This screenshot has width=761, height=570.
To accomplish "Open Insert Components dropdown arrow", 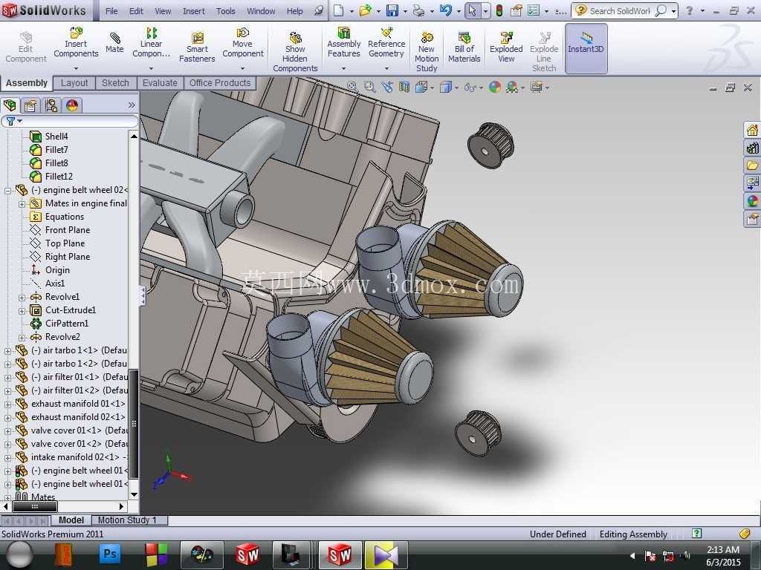I will (x=77, y=68).
